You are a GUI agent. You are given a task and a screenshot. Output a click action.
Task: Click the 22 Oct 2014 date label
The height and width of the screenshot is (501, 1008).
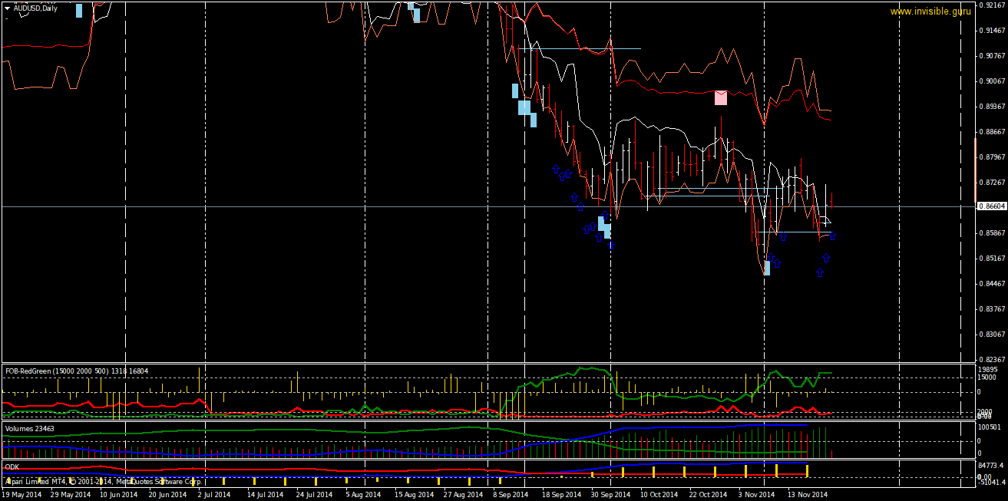pos(709,495)
